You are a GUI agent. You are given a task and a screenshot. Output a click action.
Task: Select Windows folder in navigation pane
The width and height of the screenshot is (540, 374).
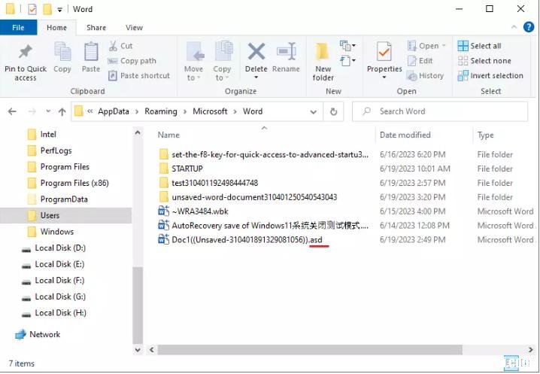50,232
